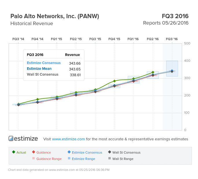Click the Estimize range box at FQ3 '16
The height and width of the screenshot is (179, 198).
pos(172,68)
